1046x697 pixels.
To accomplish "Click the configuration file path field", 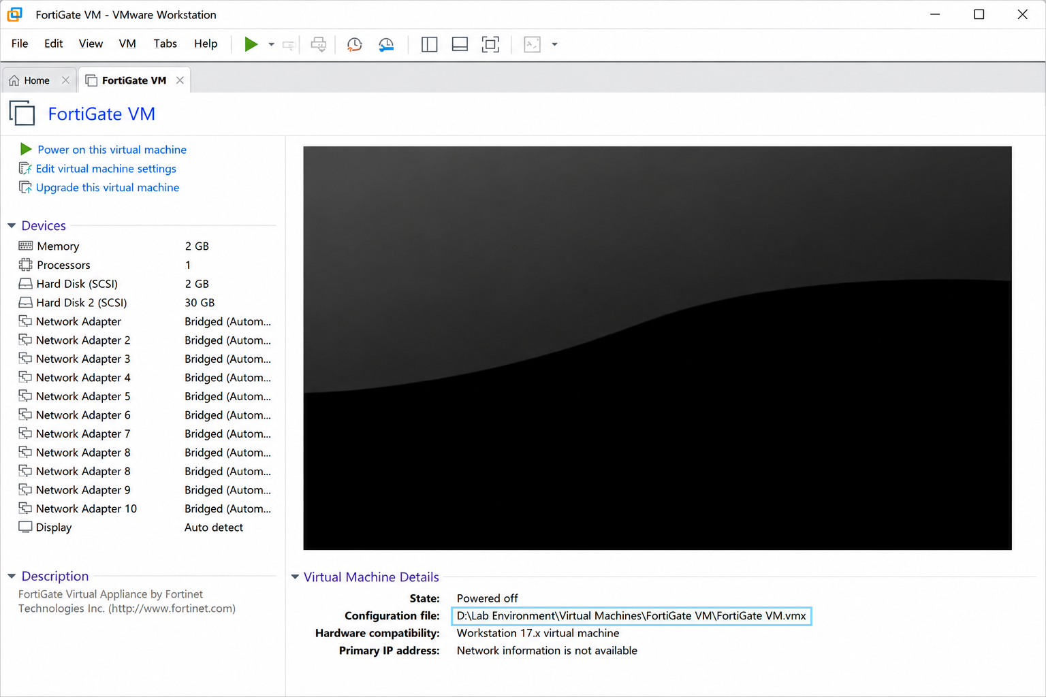I will [631, 616].
